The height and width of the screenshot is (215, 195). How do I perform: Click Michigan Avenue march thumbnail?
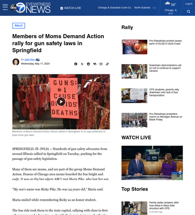click(134, 120)
